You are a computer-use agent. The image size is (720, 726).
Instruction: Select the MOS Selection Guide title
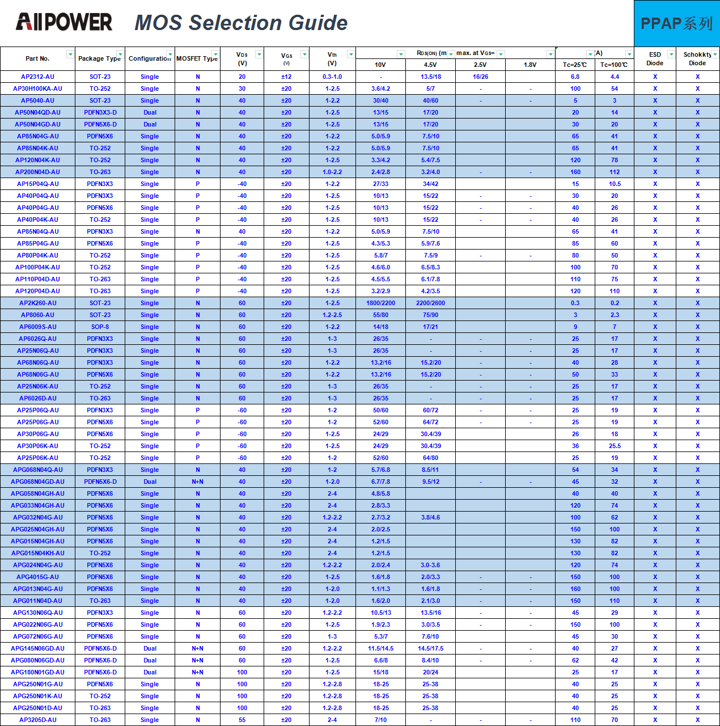pyautogui.click(x=241, y=23)
